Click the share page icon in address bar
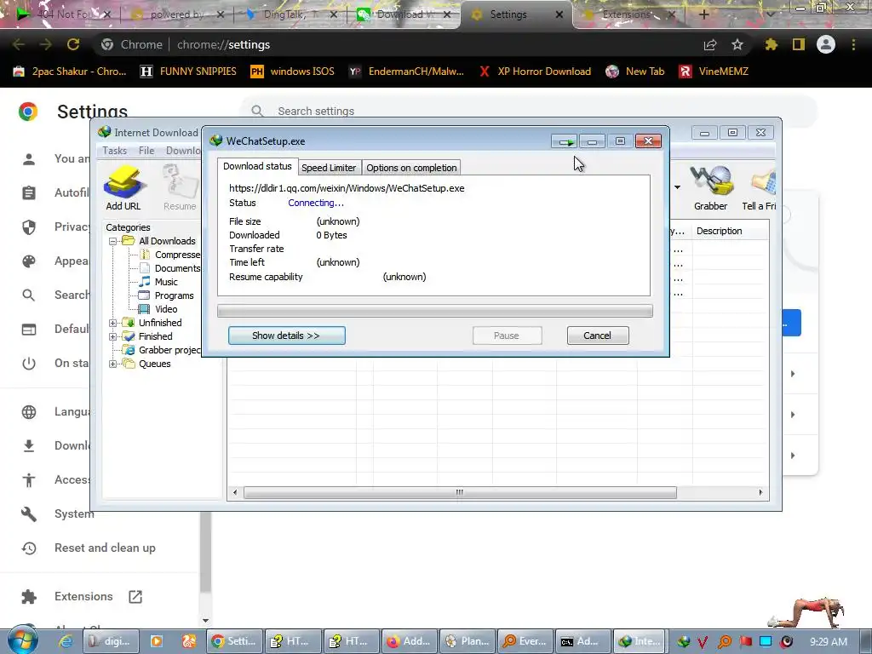This screenshot has width=872, height=654. 709,44
